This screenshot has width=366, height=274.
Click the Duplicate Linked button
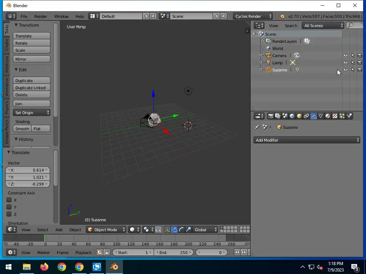(31, 88)
